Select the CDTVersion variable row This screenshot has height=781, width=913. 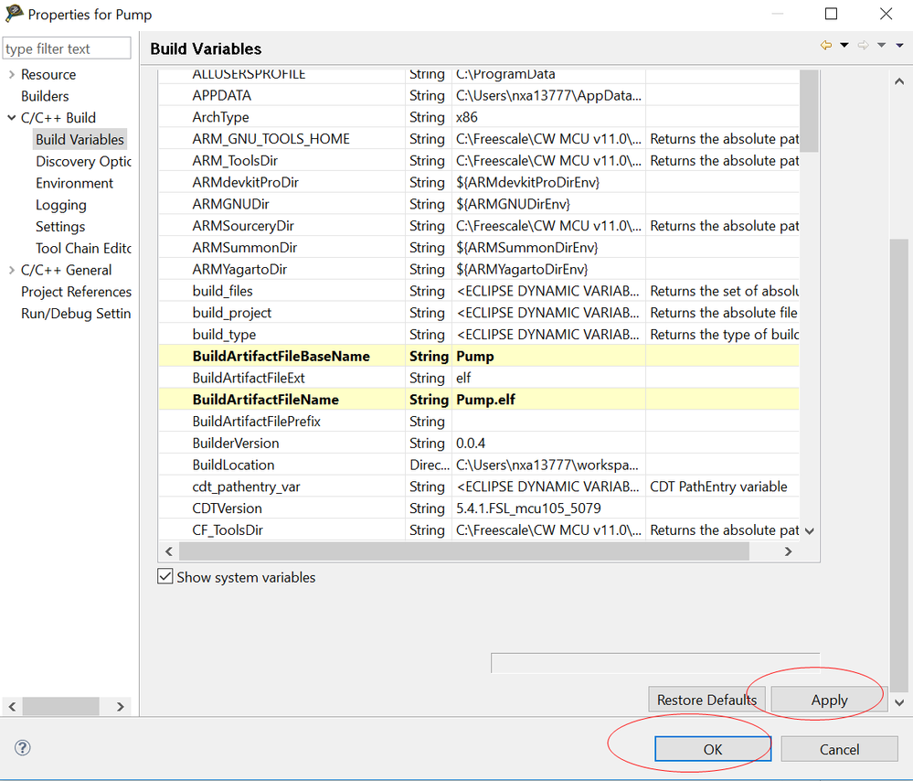pos(479,508)
